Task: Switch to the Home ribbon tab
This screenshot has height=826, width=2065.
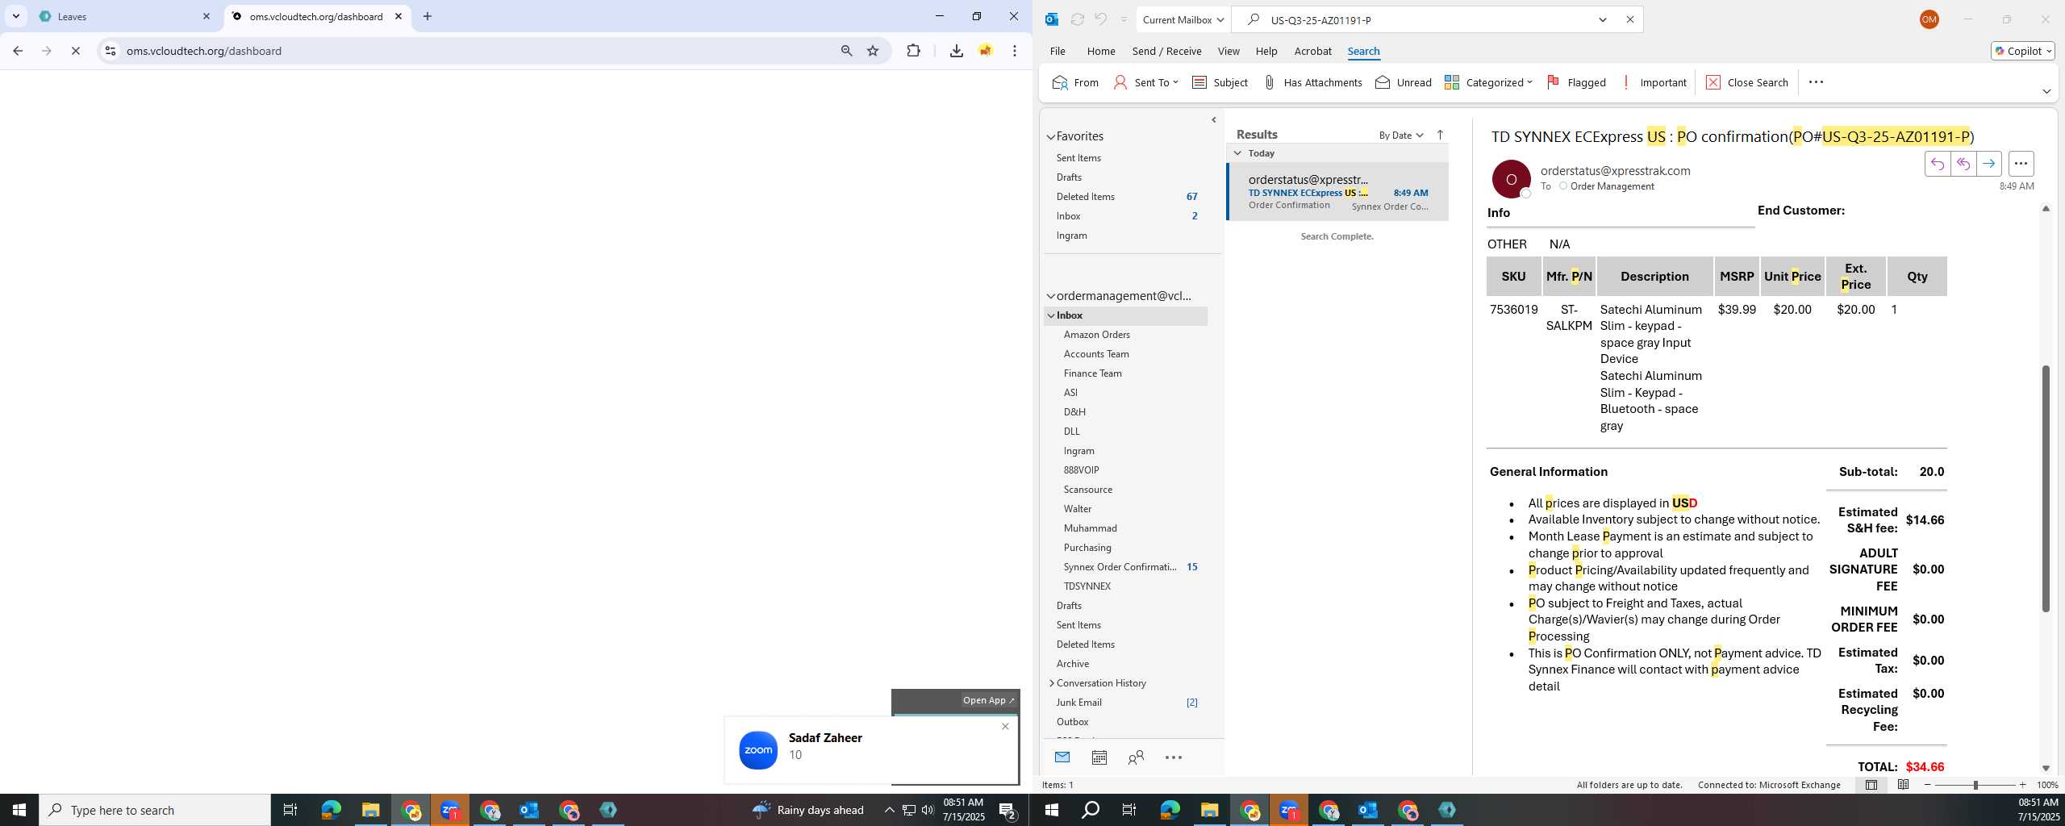Action: pos(1100,51)
